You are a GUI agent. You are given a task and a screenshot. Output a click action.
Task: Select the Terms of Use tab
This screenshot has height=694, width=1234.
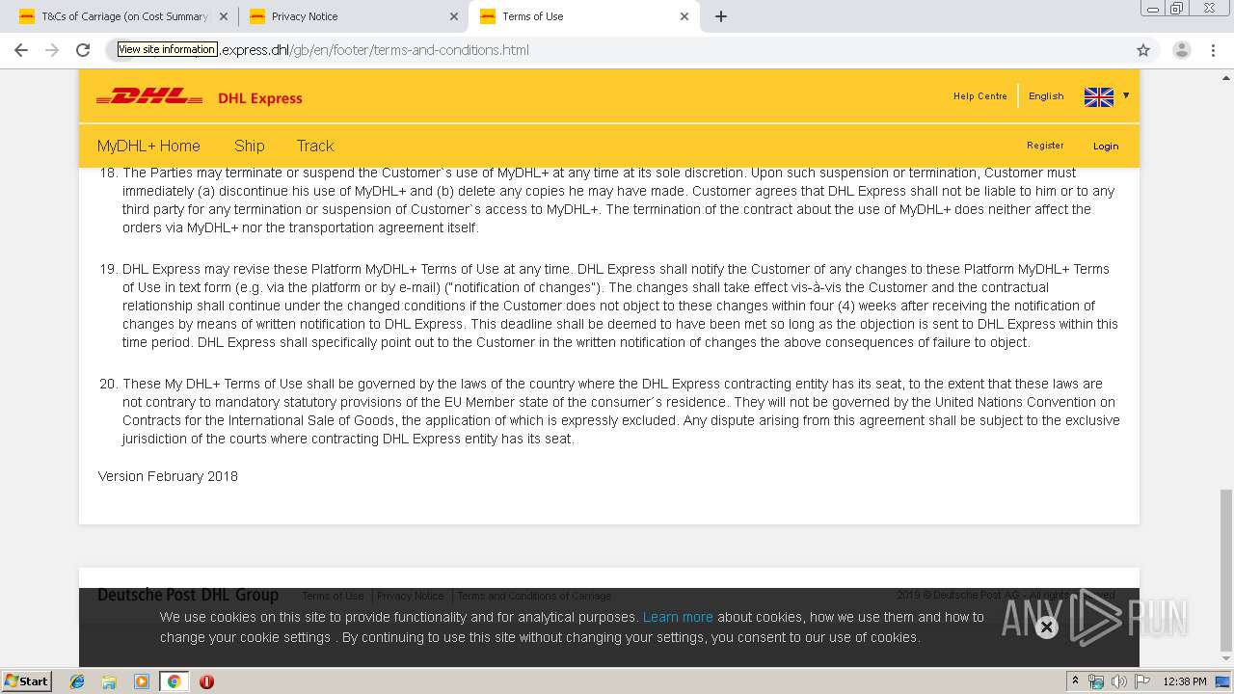pyautogui.click(x=583, y=16)
